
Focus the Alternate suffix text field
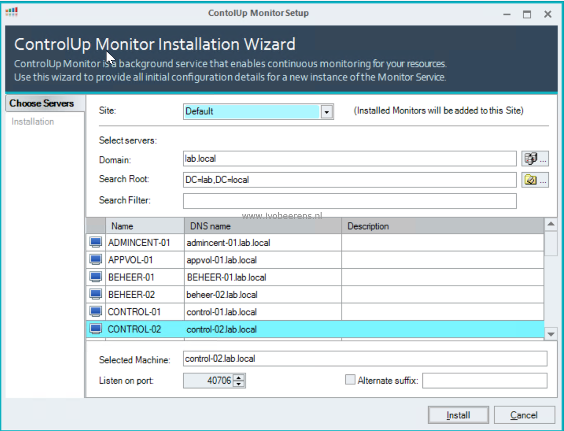pyautogui.click(x=484, y=381)
